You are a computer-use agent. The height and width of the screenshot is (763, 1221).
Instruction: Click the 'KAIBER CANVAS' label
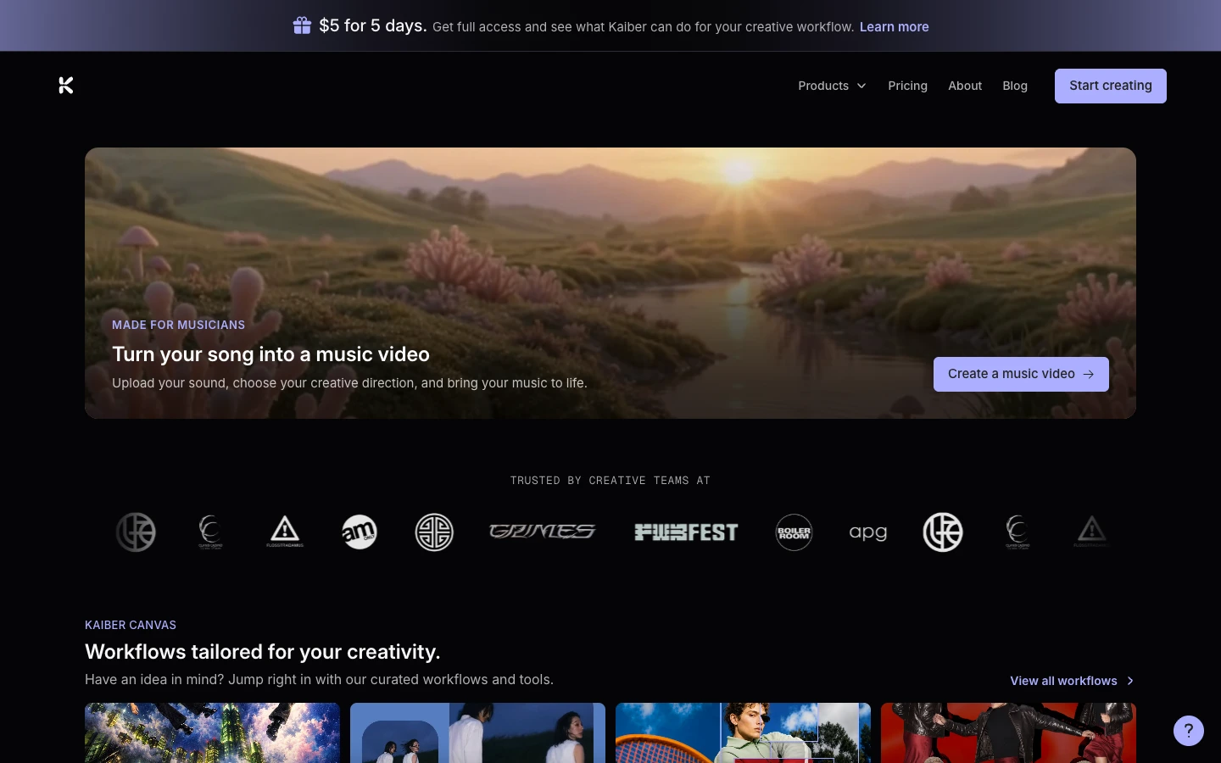point(131,625)
